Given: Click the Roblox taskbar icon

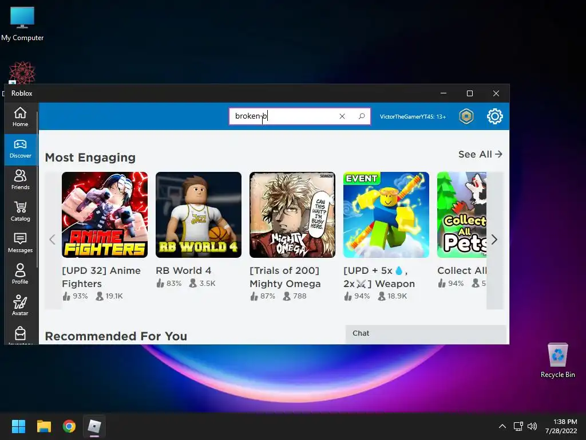Looking at the screenshot, I should click(94, 426).
